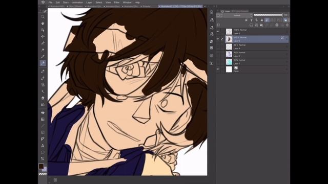
Task: Open the Normal blending mode dropdown
Action: [x=238, y=15]
